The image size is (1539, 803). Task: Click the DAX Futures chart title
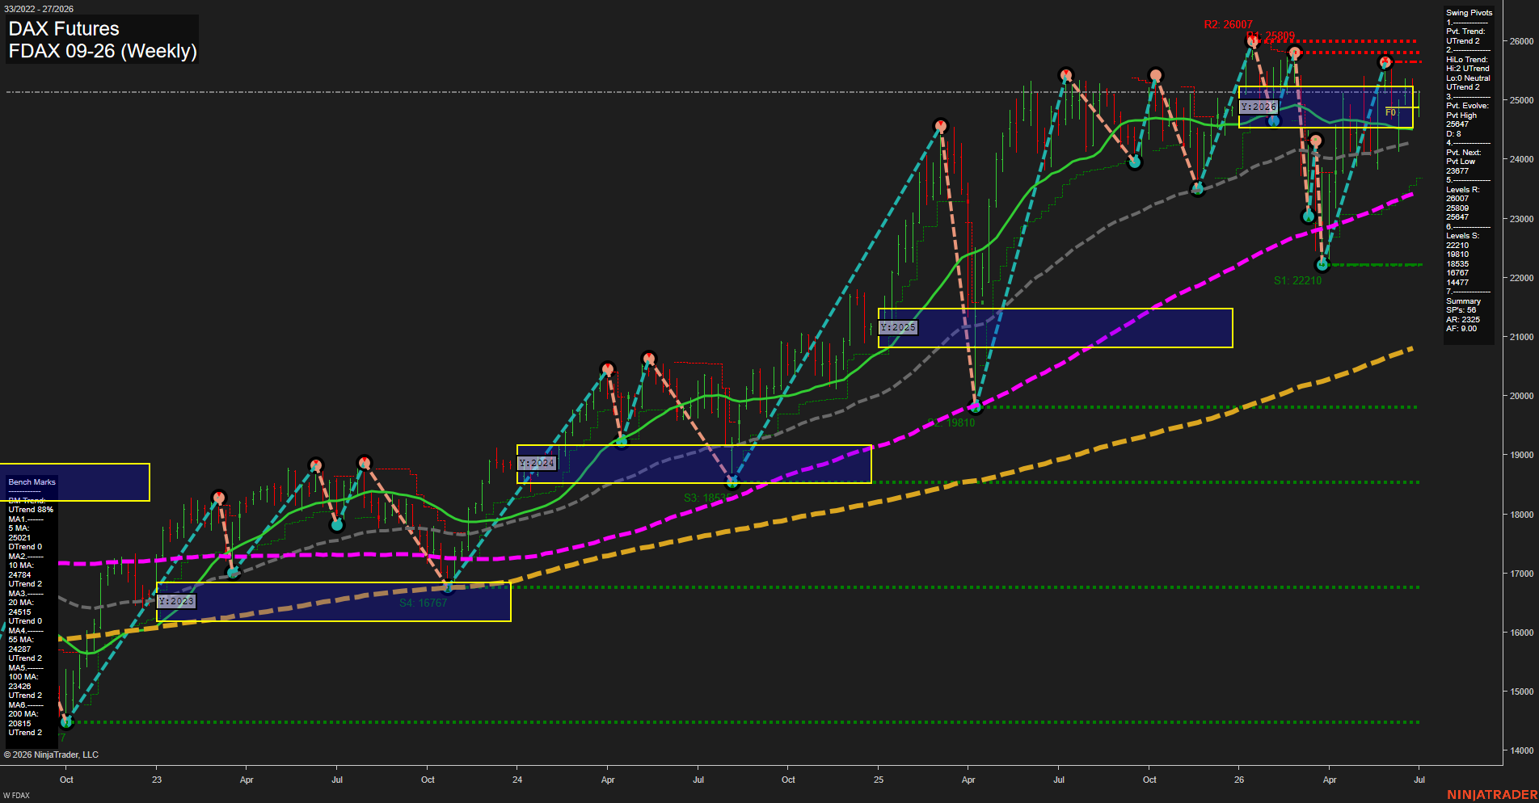tap(64, 29)
